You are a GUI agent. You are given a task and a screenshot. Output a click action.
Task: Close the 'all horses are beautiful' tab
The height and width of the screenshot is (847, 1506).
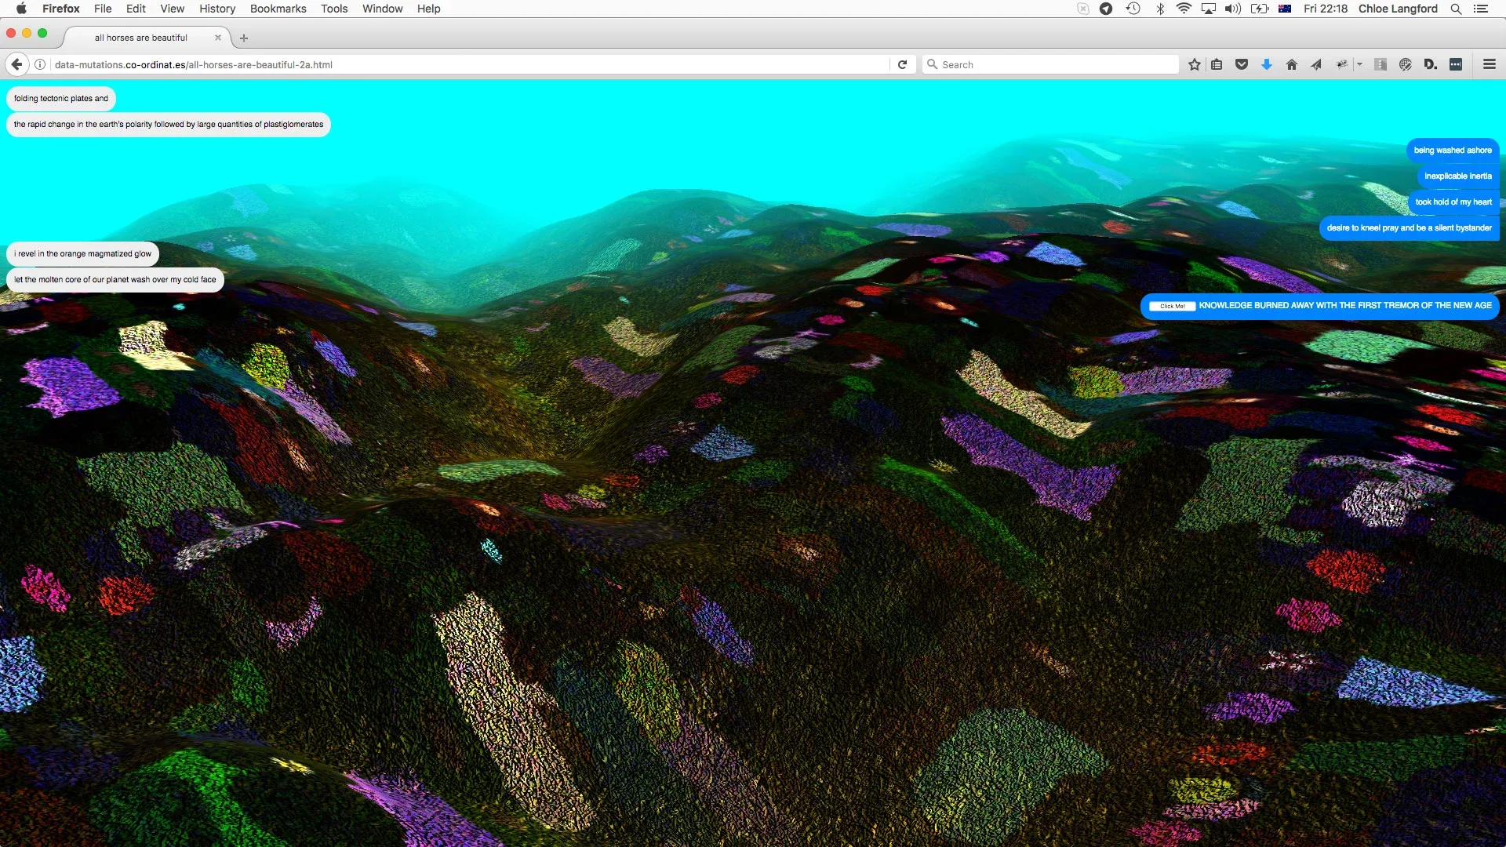[x=218, y=38]
